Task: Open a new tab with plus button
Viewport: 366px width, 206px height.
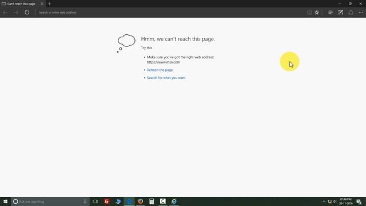Action: pyautogui.click(x=50, y=4)
